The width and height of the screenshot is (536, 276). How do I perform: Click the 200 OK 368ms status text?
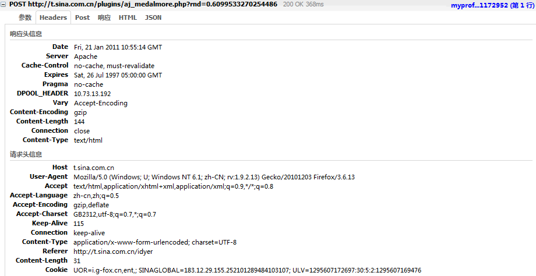[x=303, y=5]
